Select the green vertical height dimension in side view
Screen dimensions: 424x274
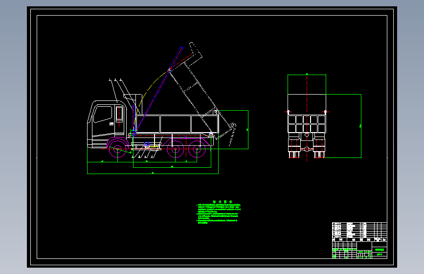pyautogui.click(x=247, y=130)
